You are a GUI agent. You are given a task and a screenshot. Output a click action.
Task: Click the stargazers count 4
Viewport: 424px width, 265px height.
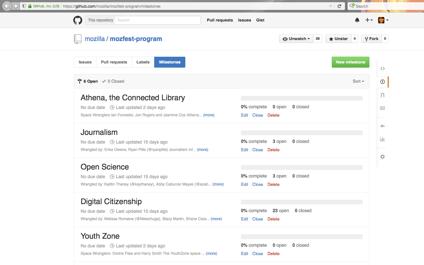click(x=355, y=39)
